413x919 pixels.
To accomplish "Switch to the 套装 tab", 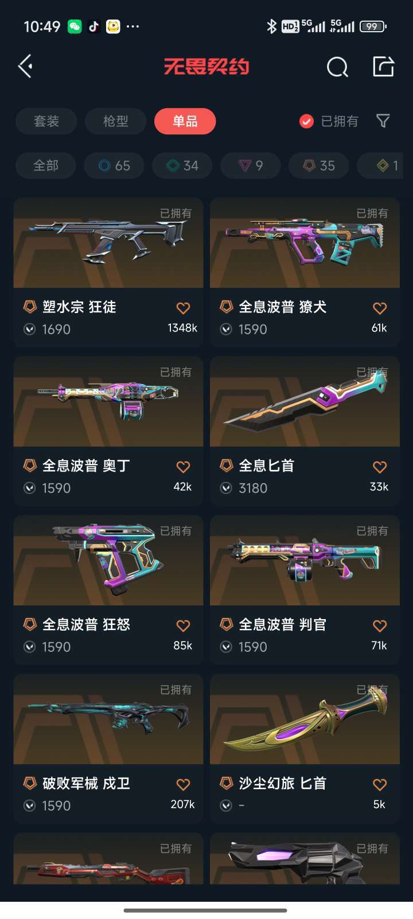I will click(46, 121).
